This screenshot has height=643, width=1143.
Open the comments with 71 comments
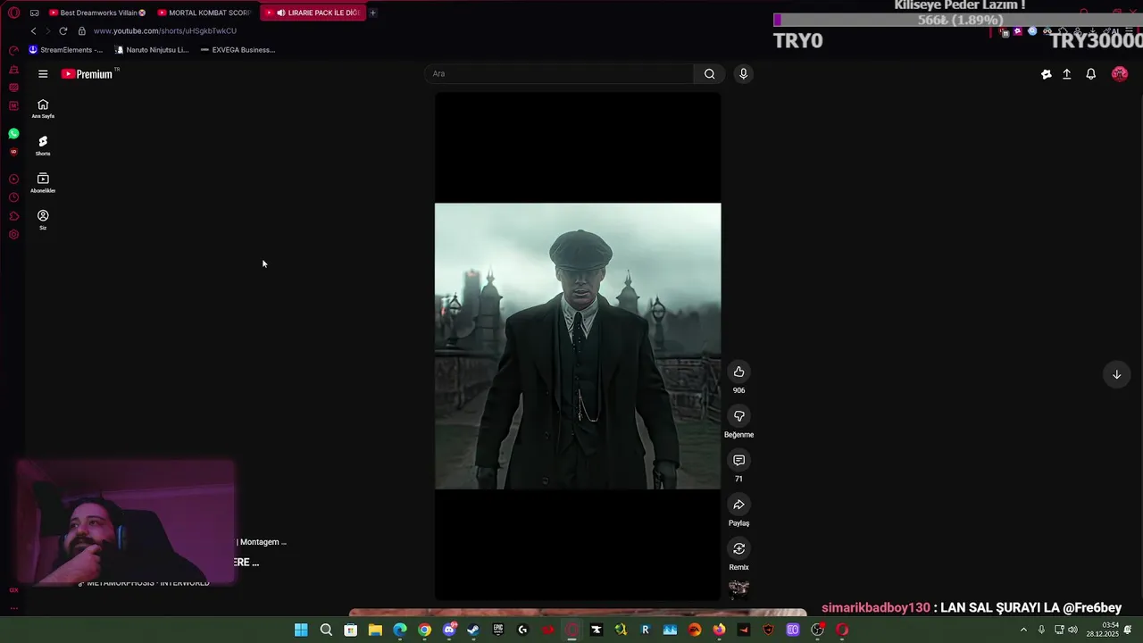(x=738, y=461)
